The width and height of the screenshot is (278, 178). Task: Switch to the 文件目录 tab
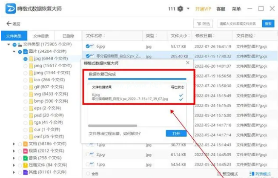coord(41,36)
